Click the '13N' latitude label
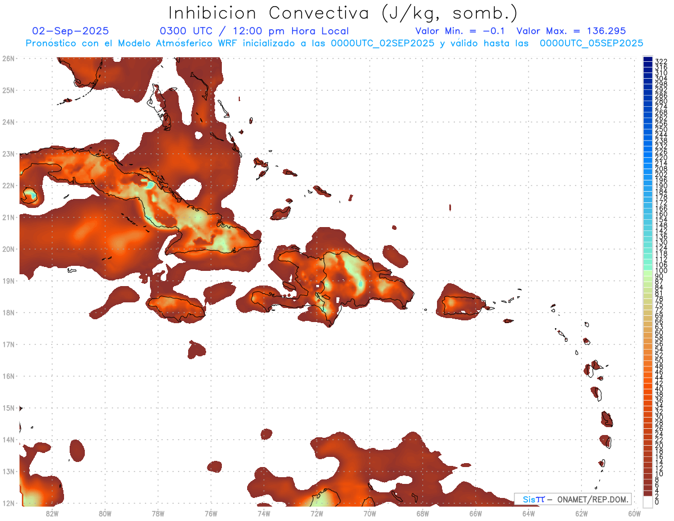Image resolution: width=674 pixels, height=521 pixels. coord(8,472)
